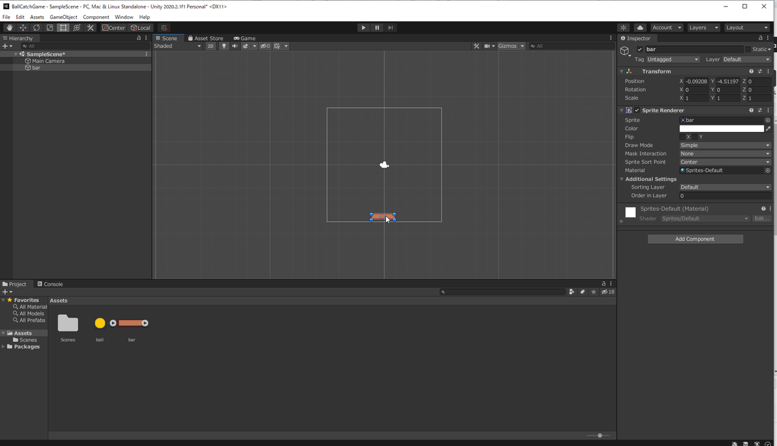Click the Step frame button

[390, 28]
